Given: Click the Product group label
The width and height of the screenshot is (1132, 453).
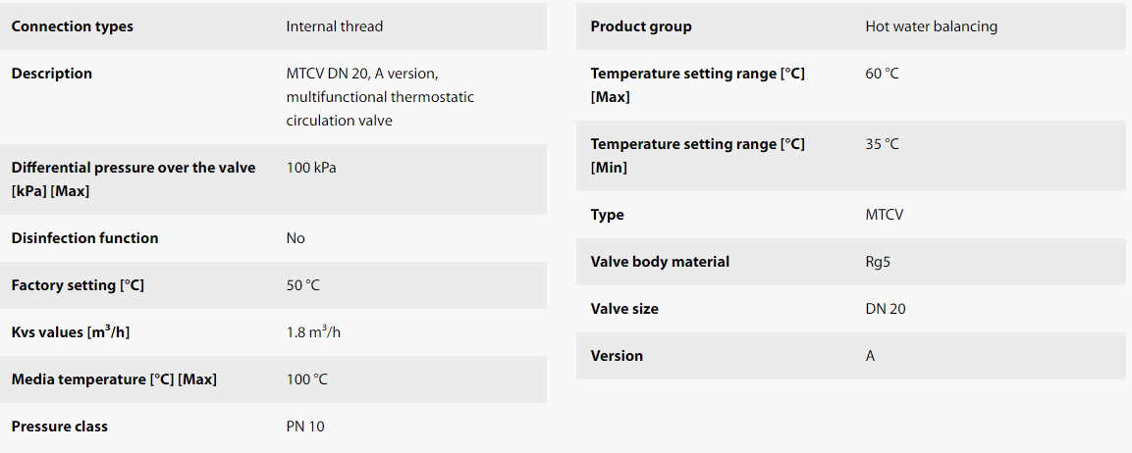Looking at the screenshot, I should 640,26.
